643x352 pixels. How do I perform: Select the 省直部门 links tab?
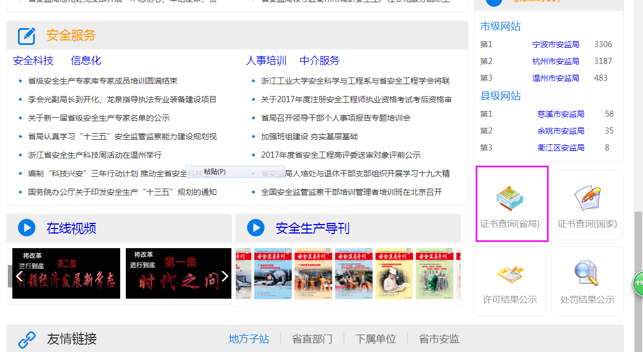click(x=312, y=339)
